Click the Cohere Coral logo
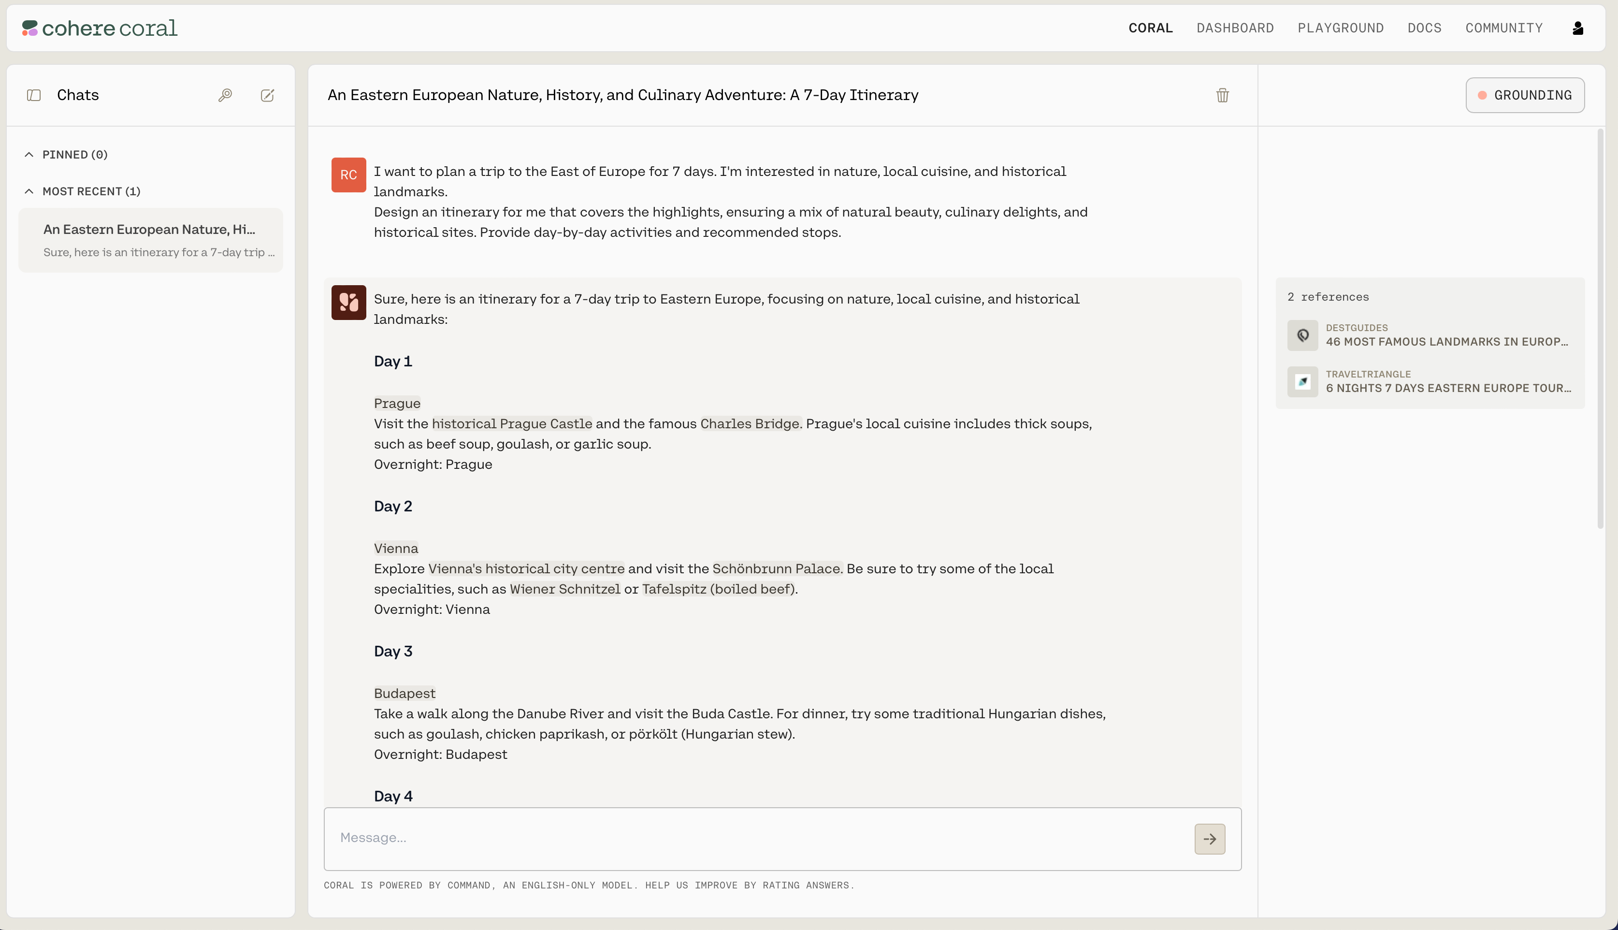This screenshot has height=930, width=1618. pyautogui.click(x=100, y=28)
